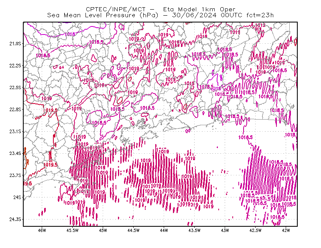Select the 22.2S latitude axis label

[x=15, y=65]
